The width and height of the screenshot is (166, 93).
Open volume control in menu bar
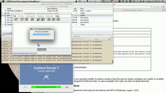[143, 1]
